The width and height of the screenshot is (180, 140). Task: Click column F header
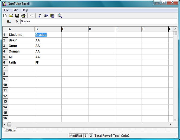pos(155,29)
